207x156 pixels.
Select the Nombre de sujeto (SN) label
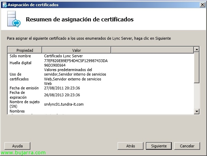point(24,104)
